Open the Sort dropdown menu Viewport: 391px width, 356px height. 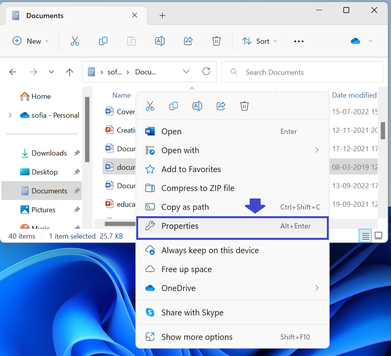(259, 41)
